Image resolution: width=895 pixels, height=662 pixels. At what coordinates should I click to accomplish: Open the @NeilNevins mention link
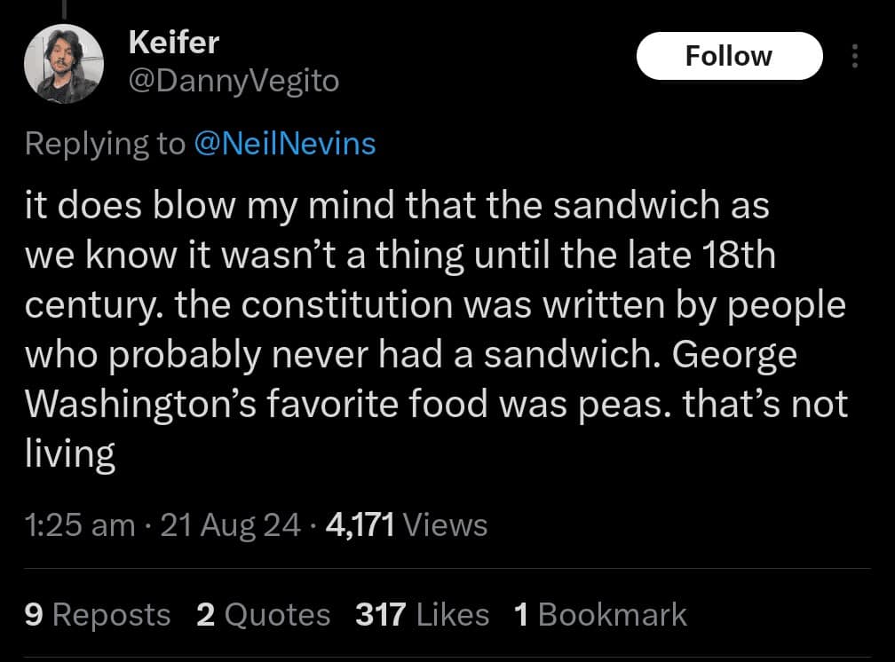[x=284, y=144]
